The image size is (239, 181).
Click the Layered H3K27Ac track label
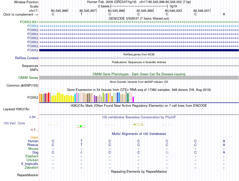coord(16,109)
